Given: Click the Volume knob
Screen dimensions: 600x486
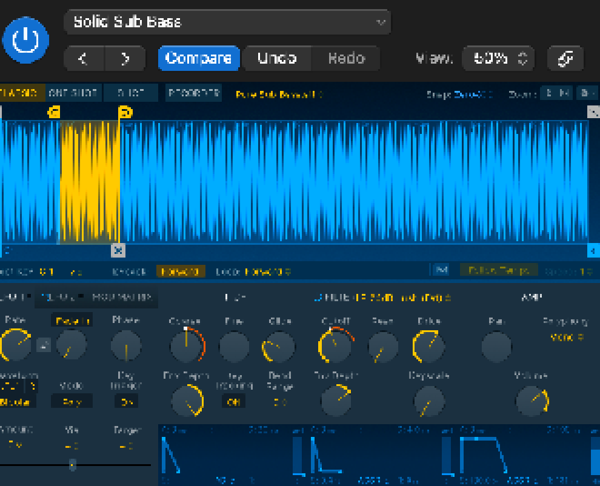Looking at the screenshot, I should tap(532, 402).
